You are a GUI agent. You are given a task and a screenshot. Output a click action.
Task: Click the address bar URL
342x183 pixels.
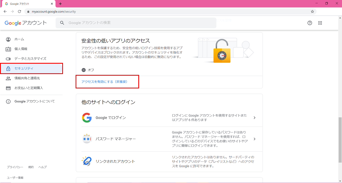[54, 12]
